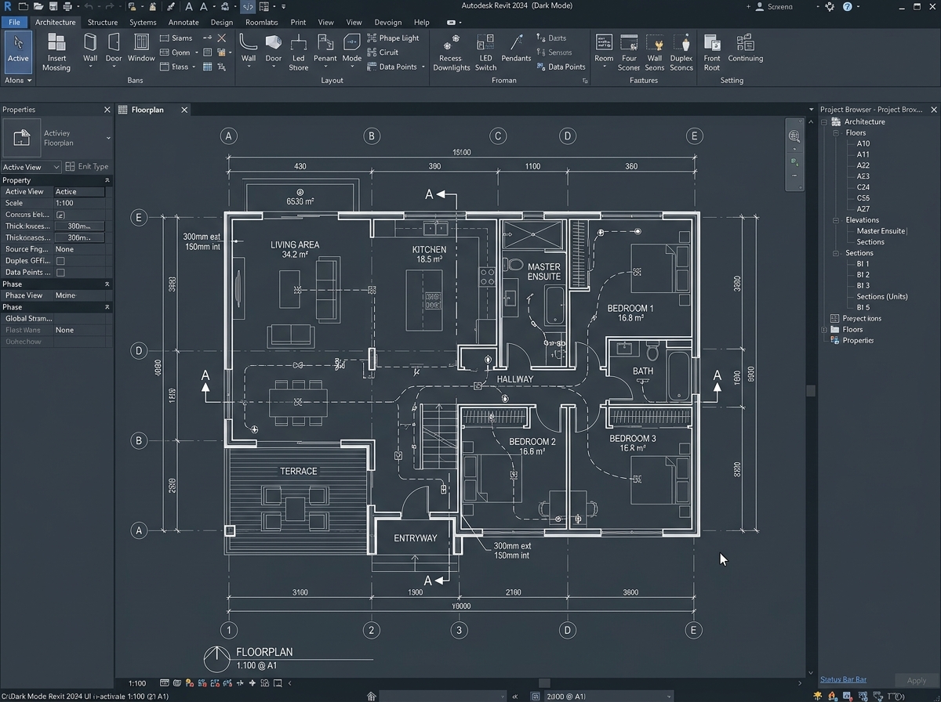Click the 1:100 scale in view control bar
Image resolution: width=941 pixels, height=702 pixels.
[x=137, y=684]
